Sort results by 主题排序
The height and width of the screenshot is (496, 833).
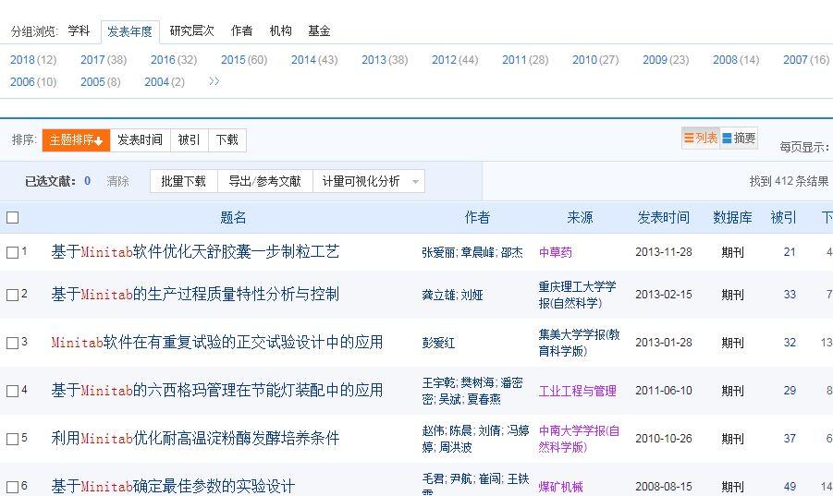[76, 140]
